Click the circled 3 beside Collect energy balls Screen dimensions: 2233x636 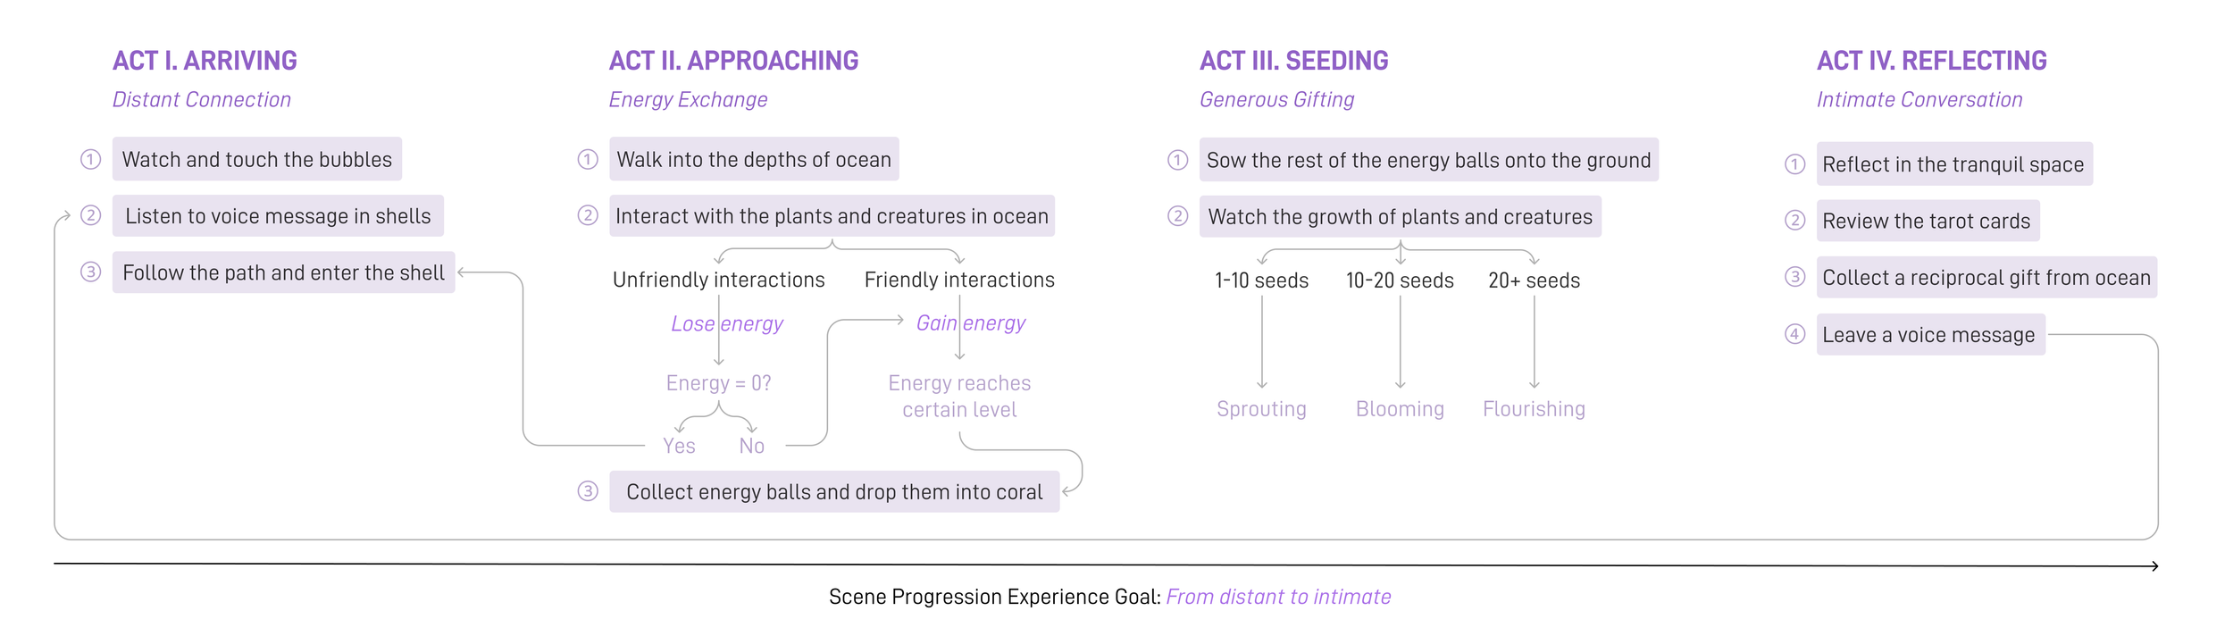coord(587,491)
